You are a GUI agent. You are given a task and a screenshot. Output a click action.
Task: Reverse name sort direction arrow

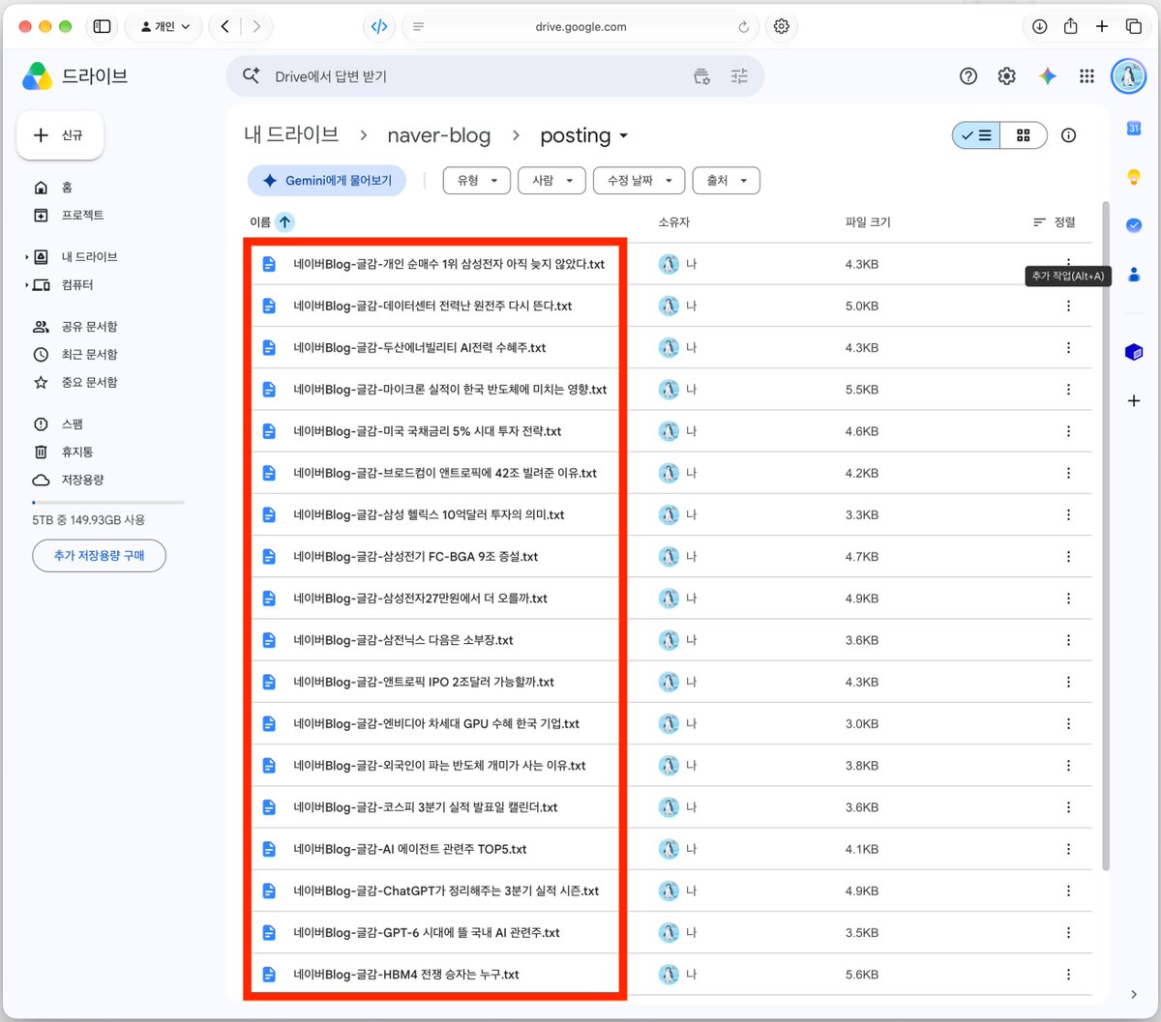284,222
